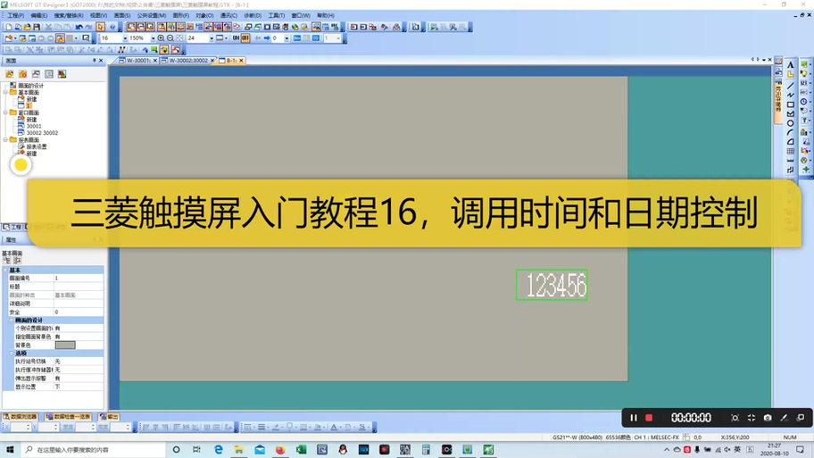814x458 pixels.
Task: Select the Circle drawing tool
Action: pos(790,123)
